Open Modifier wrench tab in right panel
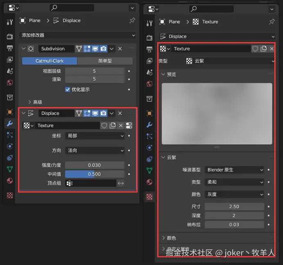Screen dimensions: 283x265 149,125
